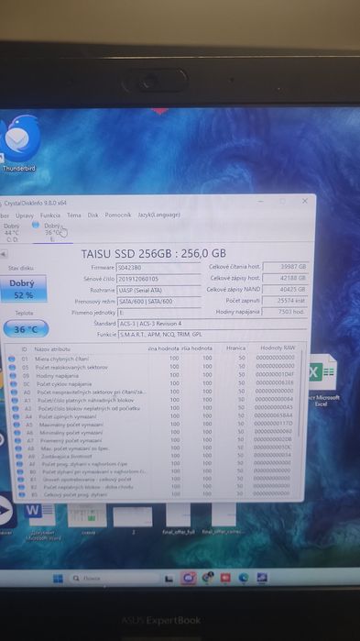The image size is (360, 641).
Task: Click the Funkcie field listing S.M.A.R.T., APM
Action: click(213, 335)
